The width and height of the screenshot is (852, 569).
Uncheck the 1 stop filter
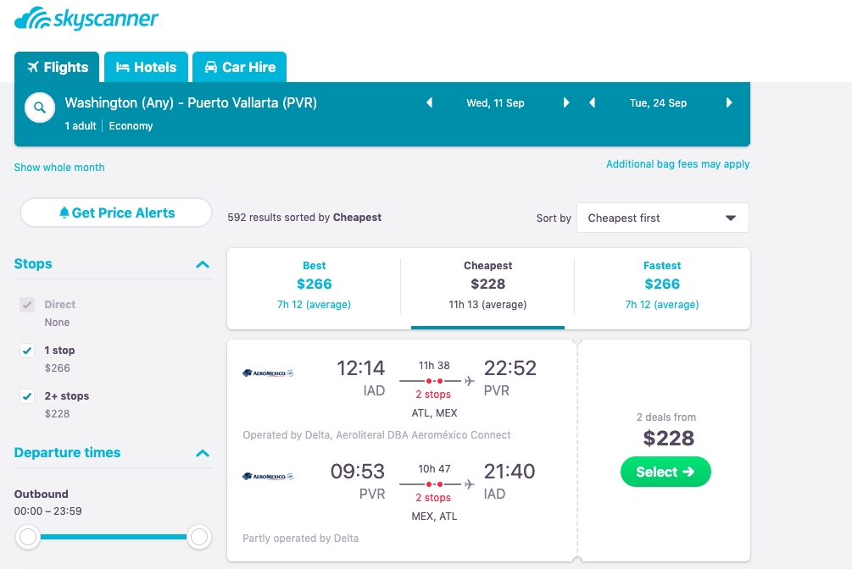[27, 351]
